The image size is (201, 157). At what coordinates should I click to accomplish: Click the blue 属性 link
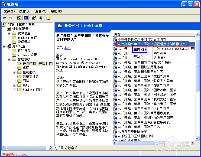click(67, 48)
